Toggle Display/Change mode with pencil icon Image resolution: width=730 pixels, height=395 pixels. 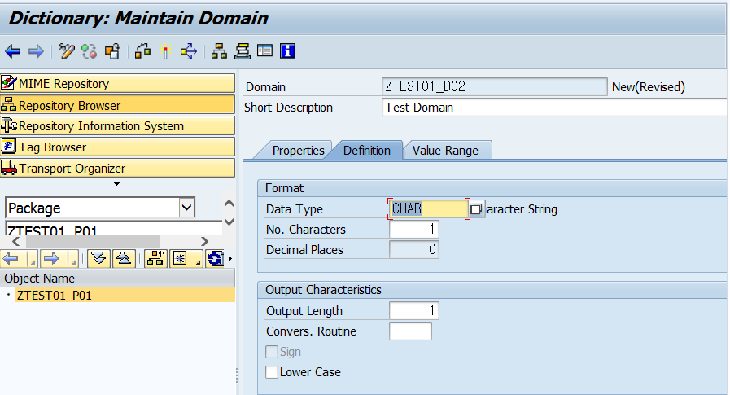[66, 51]
